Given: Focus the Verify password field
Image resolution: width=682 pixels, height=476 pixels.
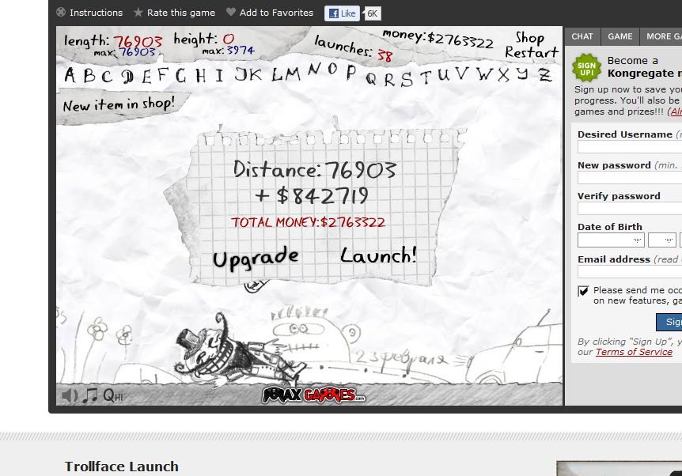Looking at the screenshot, I should click(x=630, y=209).
